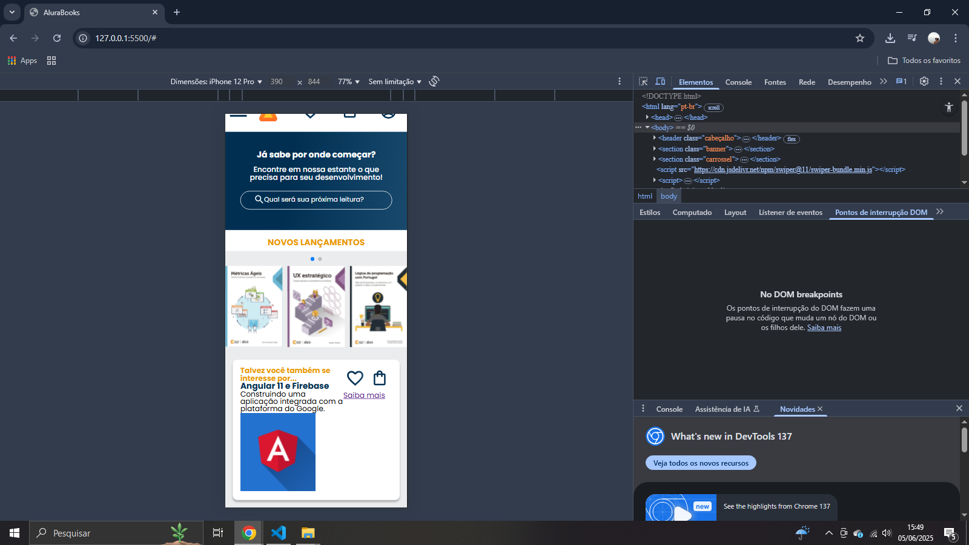Click the accessibility tree icon

(948, 107)
